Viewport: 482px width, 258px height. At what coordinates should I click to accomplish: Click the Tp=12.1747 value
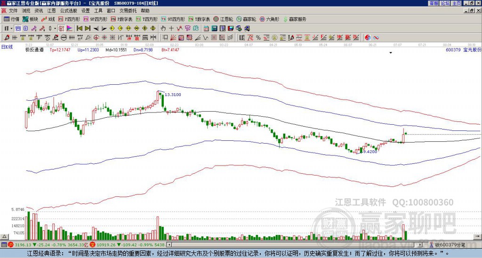tap(60, 49)
